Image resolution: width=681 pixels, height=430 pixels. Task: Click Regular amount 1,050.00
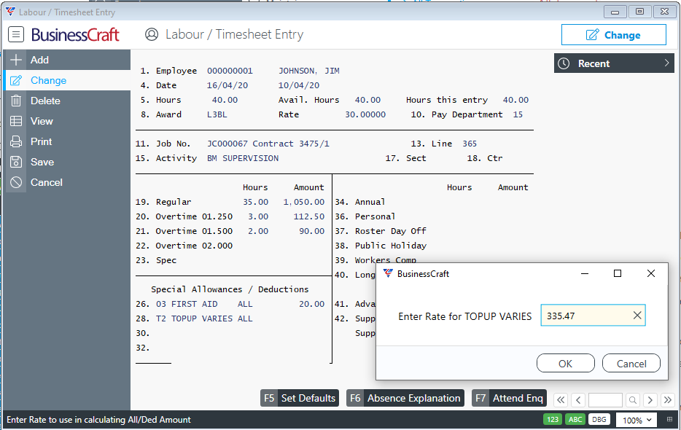pyautogui.click(x=303, y=202)
